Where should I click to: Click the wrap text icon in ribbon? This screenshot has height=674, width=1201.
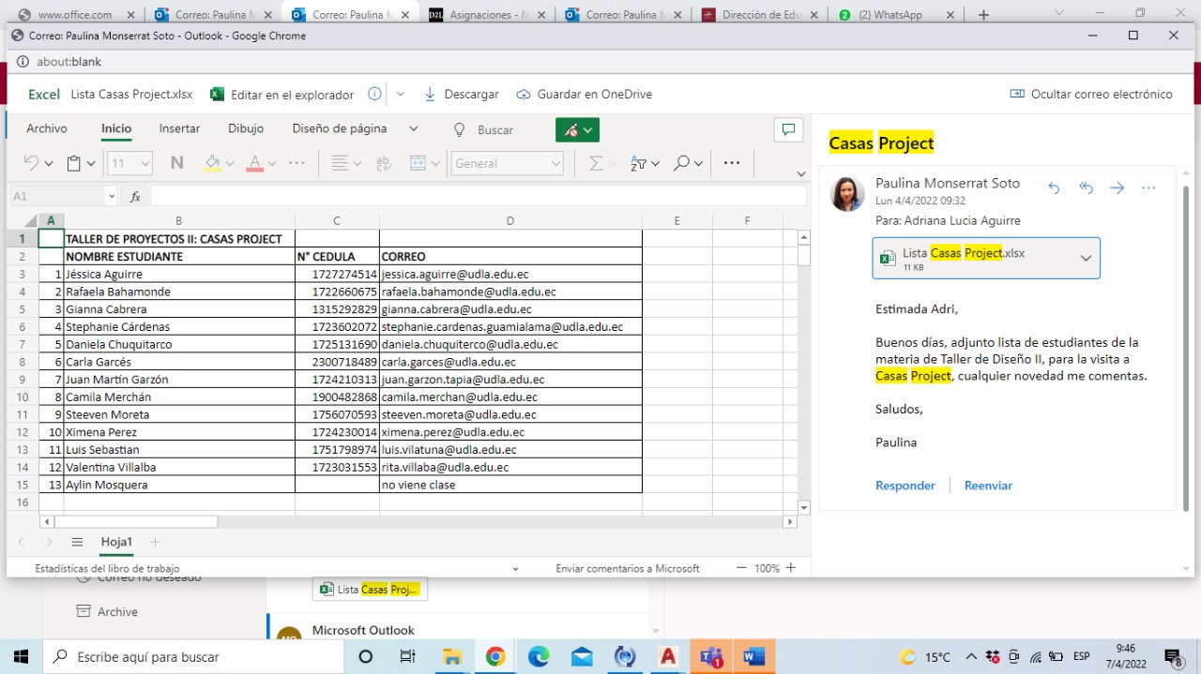point(383,163)
